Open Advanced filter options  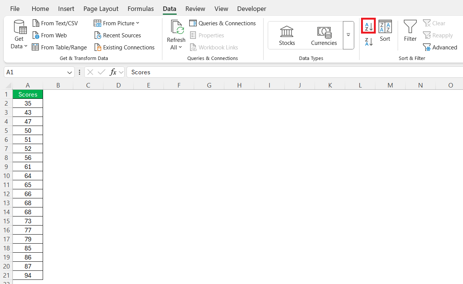pyautogui.click(x=440, y=48)
